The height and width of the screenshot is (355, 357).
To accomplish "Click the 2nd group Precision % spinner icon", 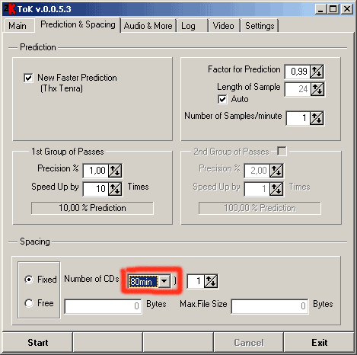I will [x=276, y=171].
